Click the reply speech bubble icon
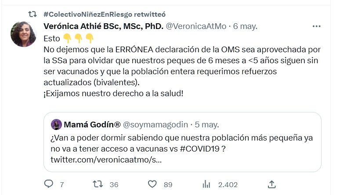The height and width of the screenshot is (195, 340). click(x=49, y=184)
